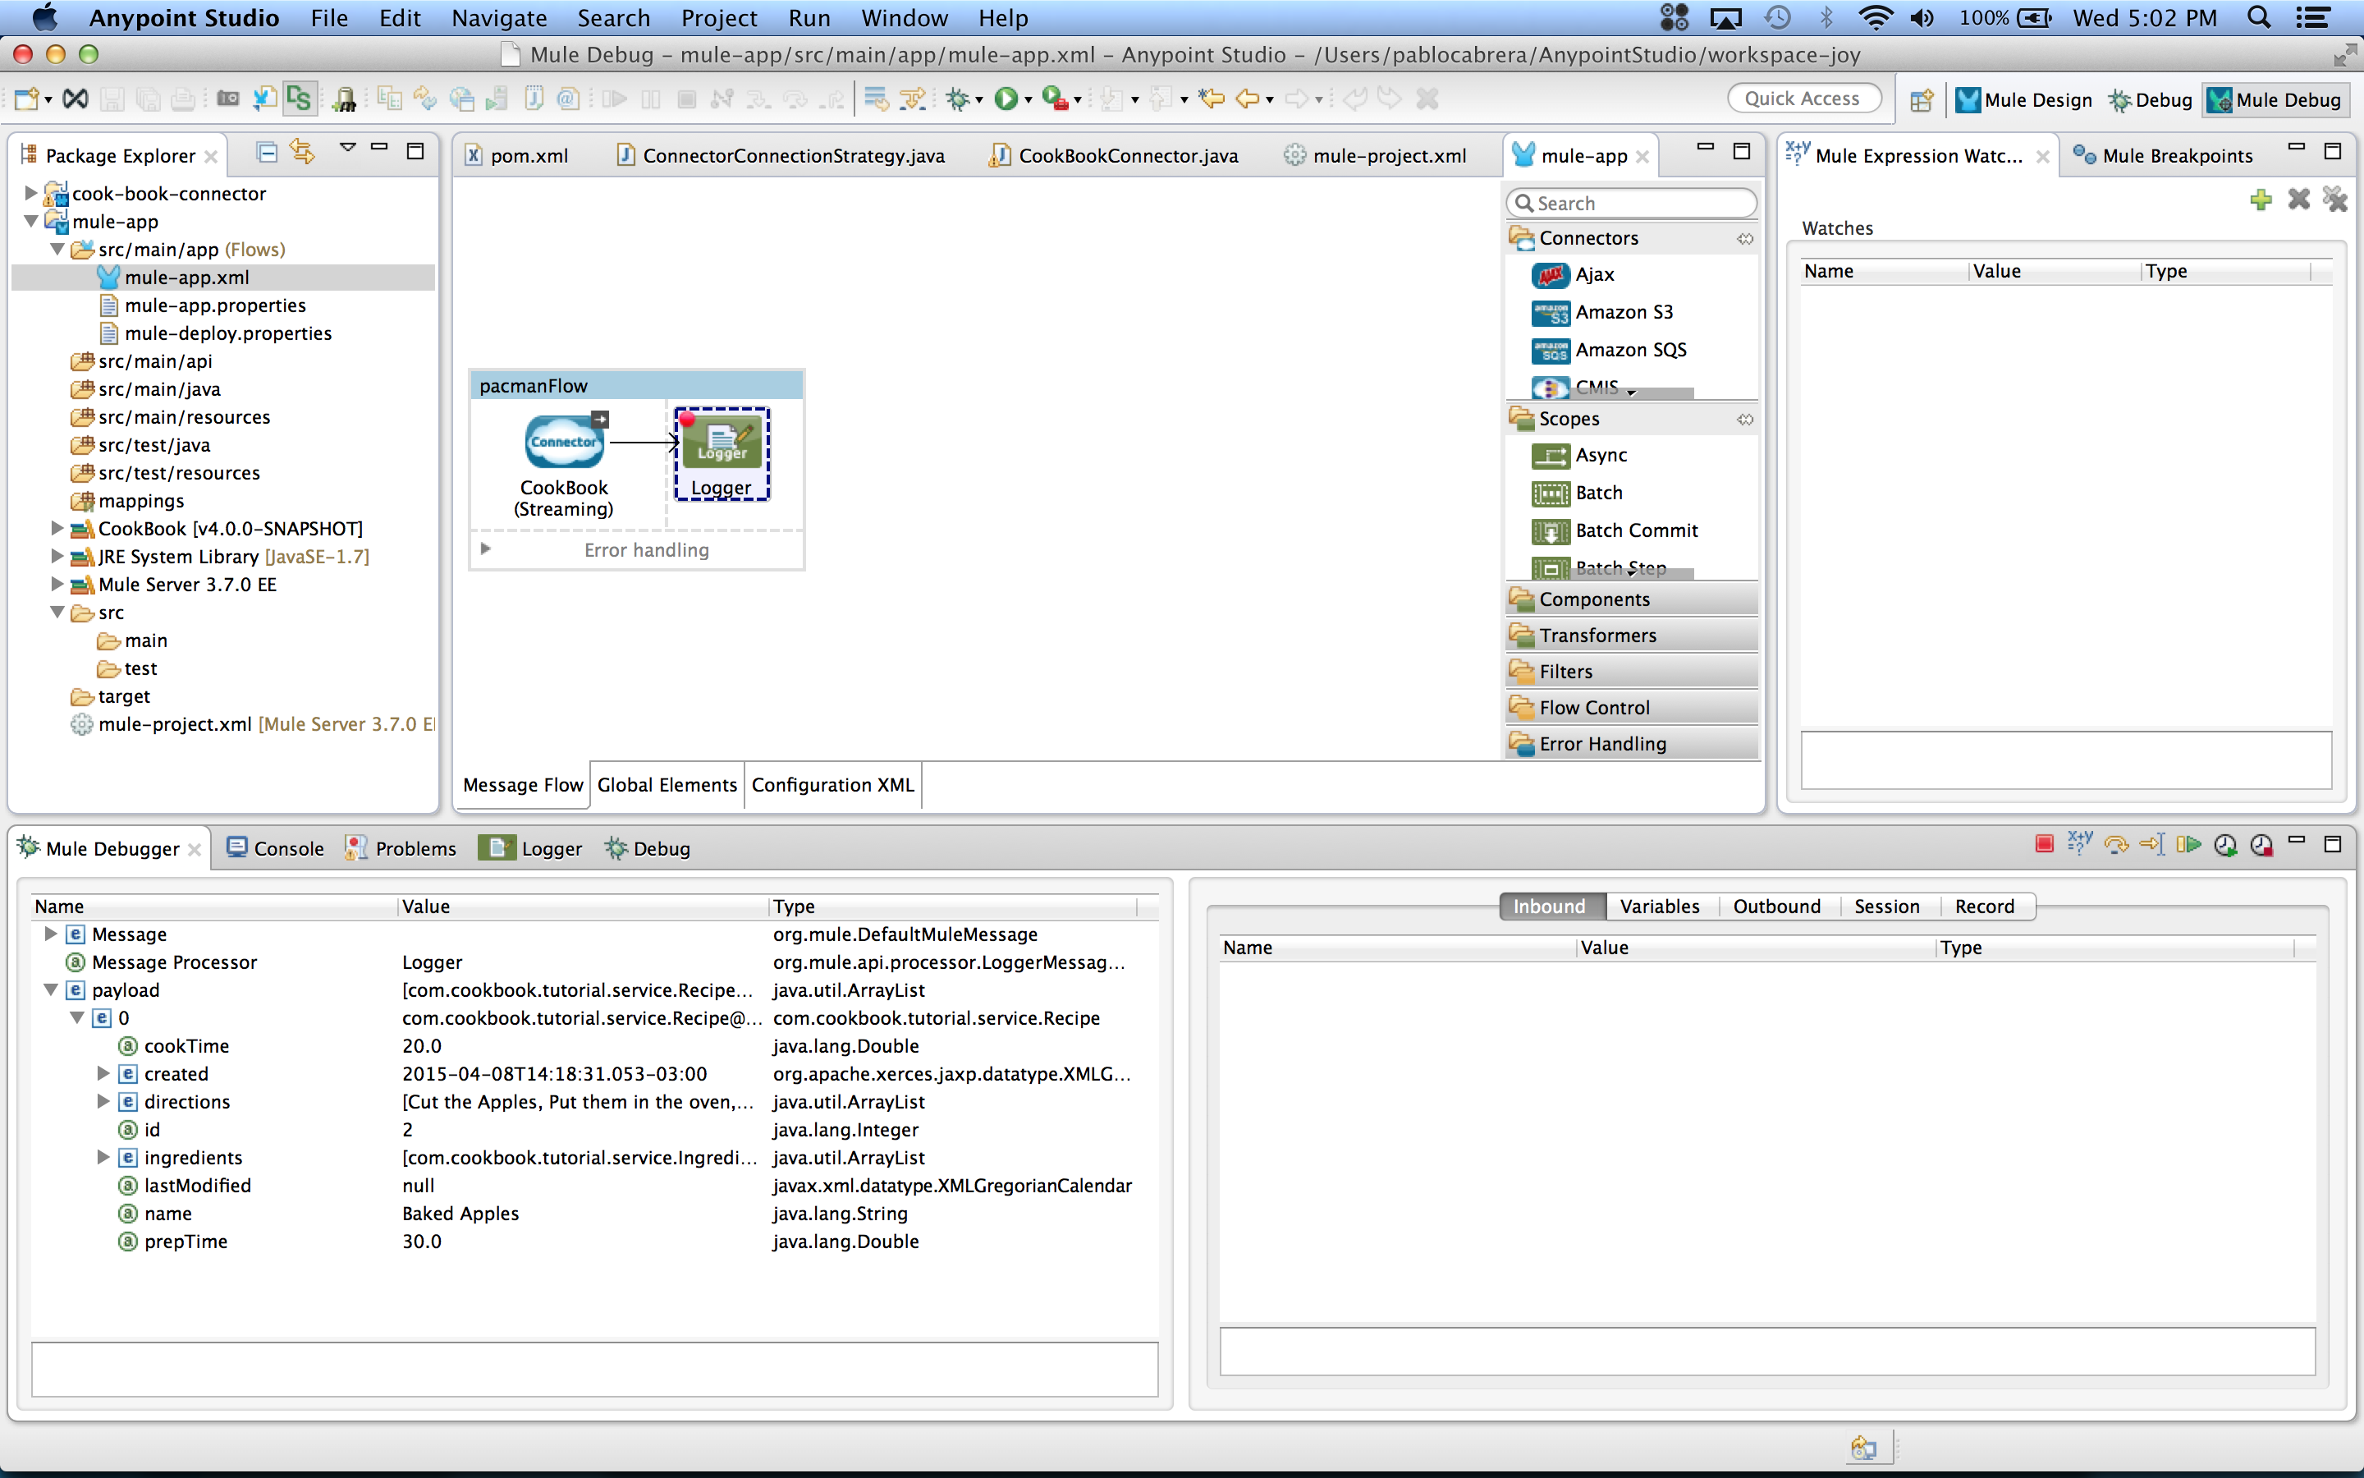Toggle the Session tab in debugger
Image resolution: width=2364 pixels, height=1478 pixels.
(x=1885, y=904)
